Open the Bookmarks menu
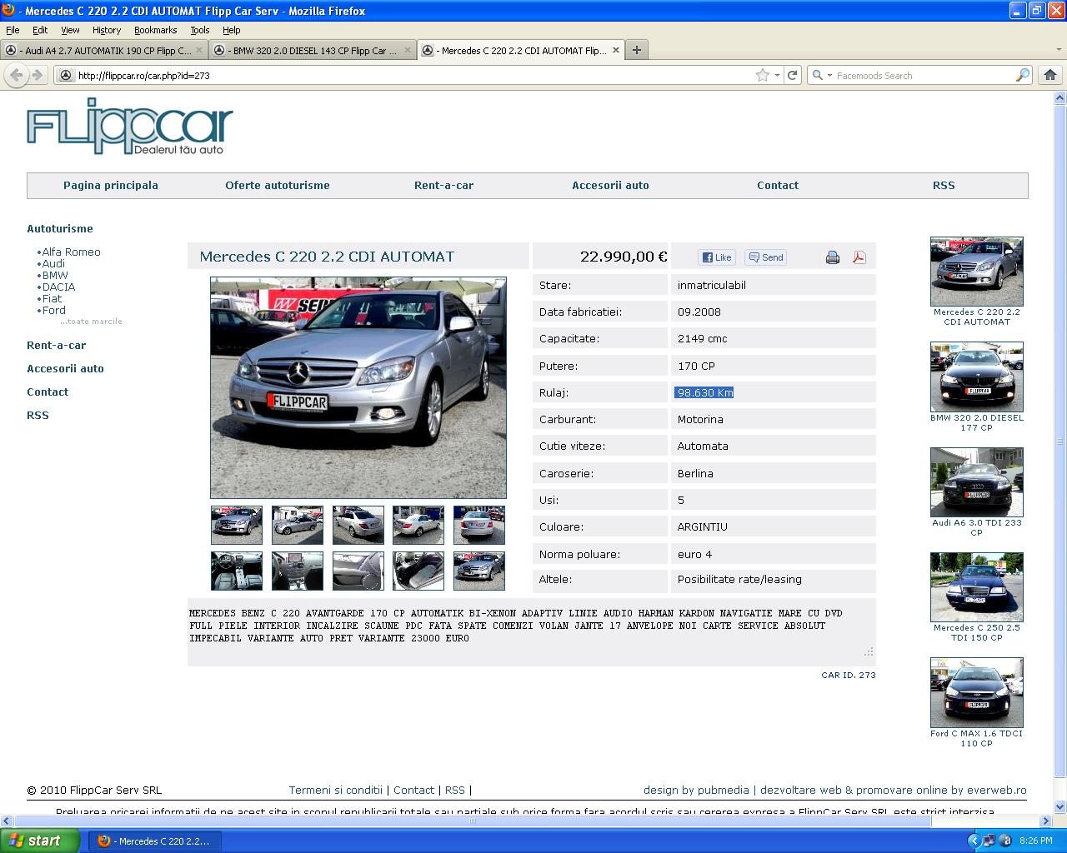The width and height of the screenshot is (1067, 853). pos(156,30)
